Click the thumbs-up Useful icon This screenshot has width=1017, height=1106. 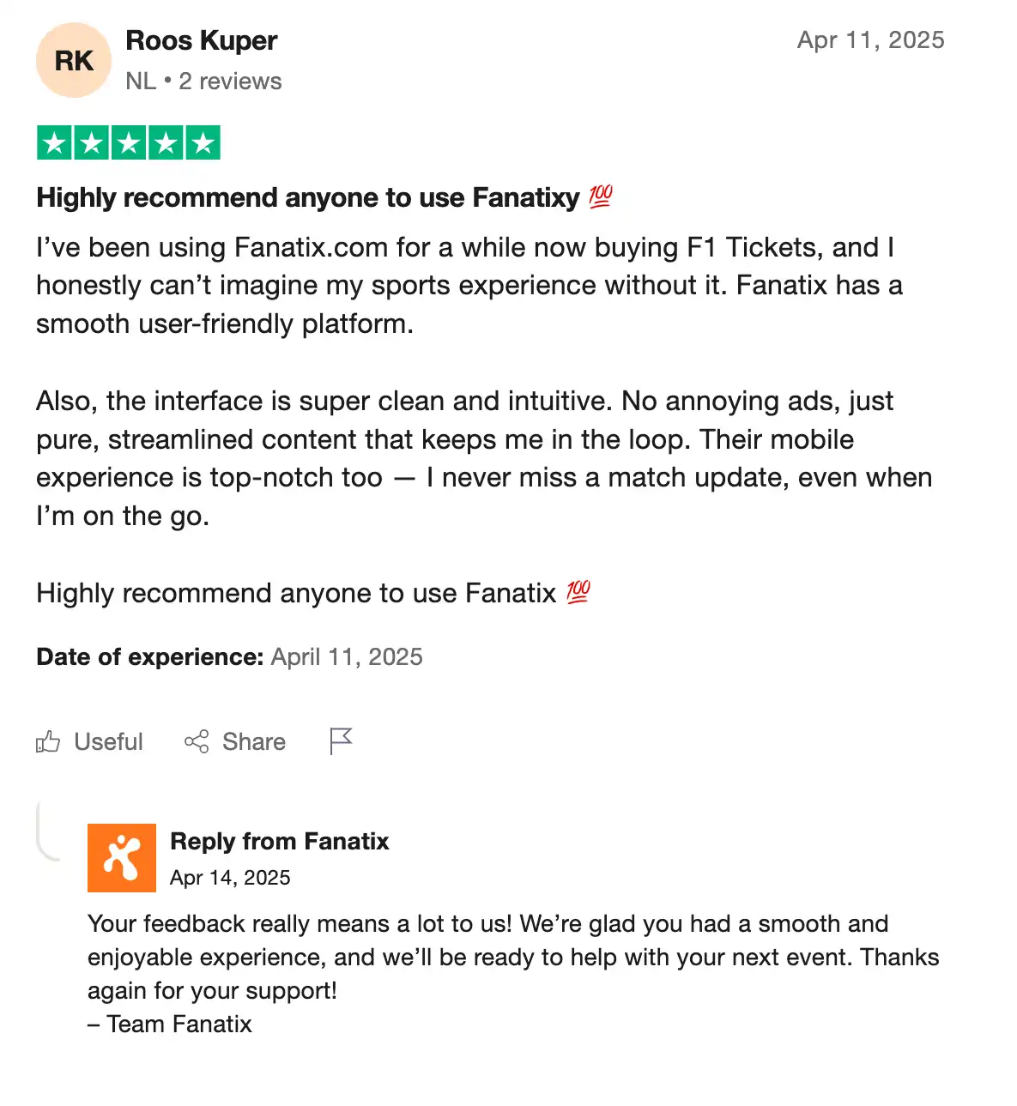pyautogui.click(x=50, y=741)
